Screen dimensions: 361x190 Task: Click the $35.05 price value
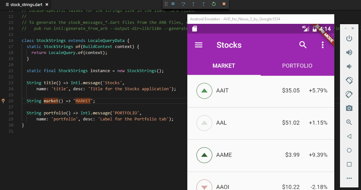click(x=291, y=91)
